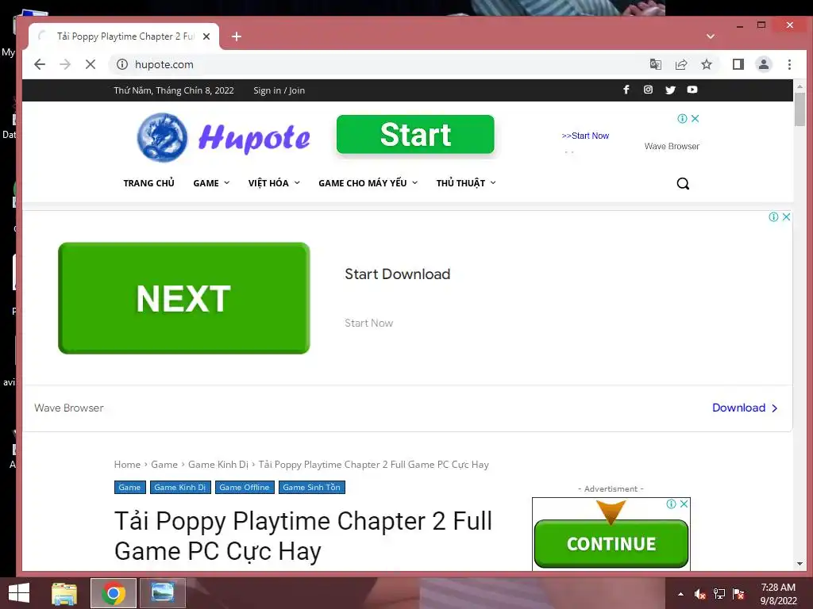Open the Google Translate icon in address bar
This screenshot has height=609, width=813.
tap(655, 64)
